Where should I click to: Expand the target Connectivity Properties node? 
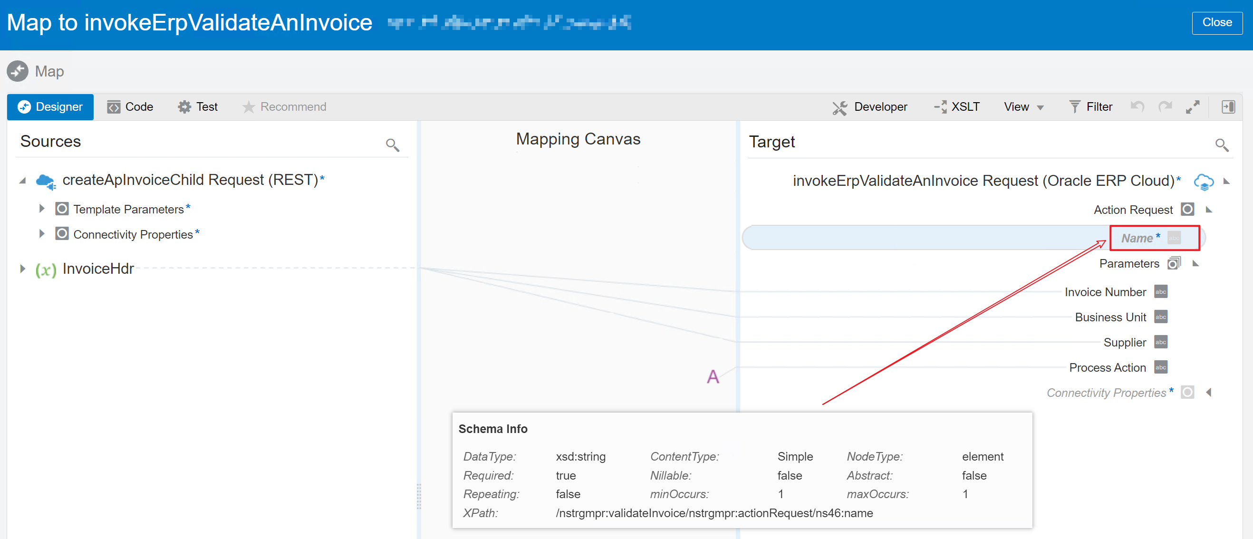click(1209, 392)
